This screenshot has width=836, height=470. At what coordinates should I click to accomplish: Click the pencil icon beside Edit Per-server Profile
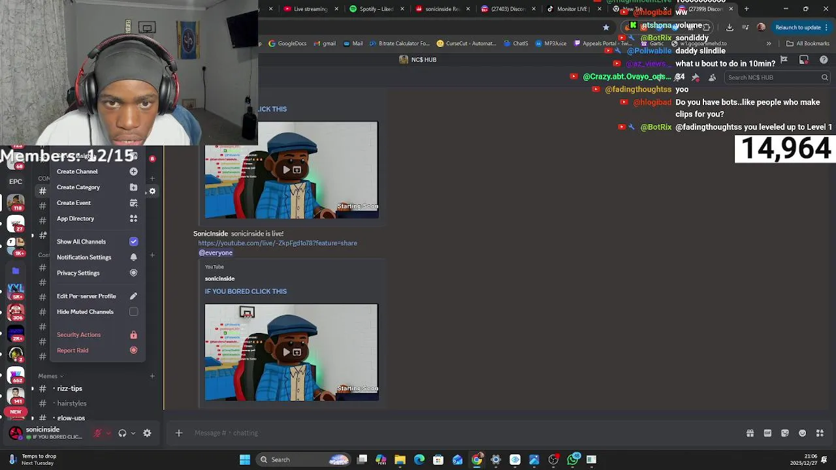133,296
